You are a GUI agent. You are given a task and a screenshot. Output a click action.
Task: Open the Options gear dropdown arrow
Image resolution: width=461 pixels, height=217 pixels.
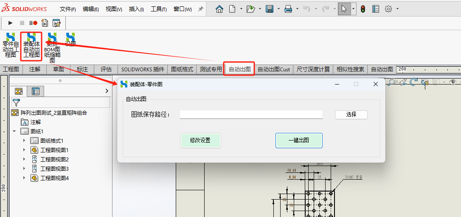[397, 9]
